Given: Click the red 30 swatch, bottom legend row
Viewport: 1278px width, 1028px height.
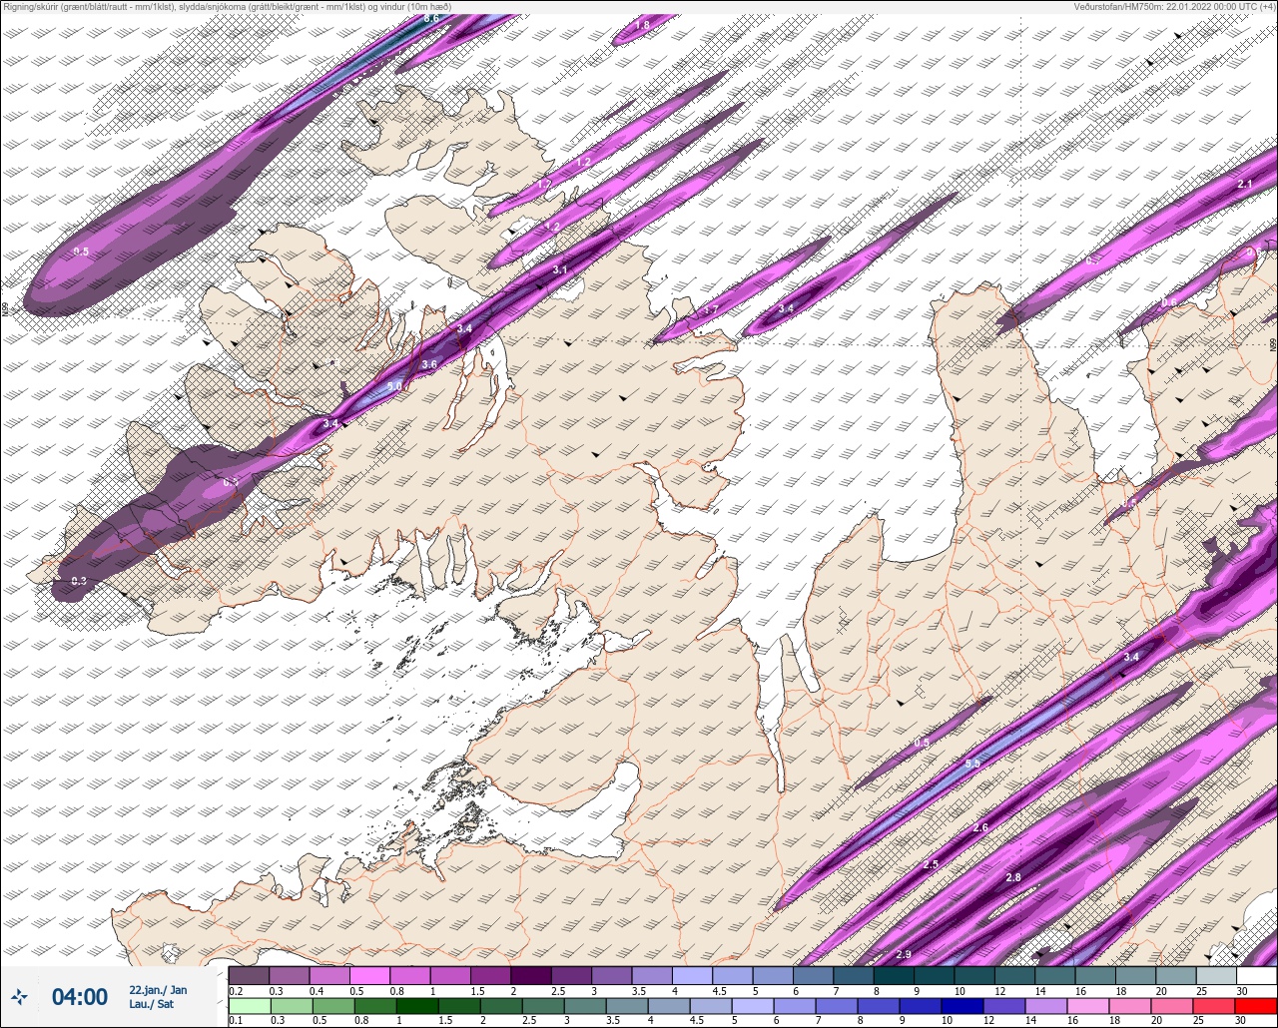Looking at the screenshot, I should [x=1257, y=1005].
